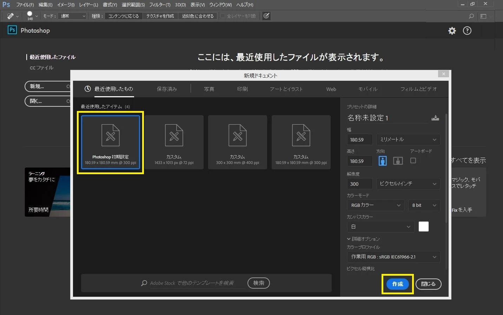Image resolution: width=503 pixels, height=315 pixels.
Task: Open the イメージ(I) menu
Action: pyautogui.click(x=66, y=5)
